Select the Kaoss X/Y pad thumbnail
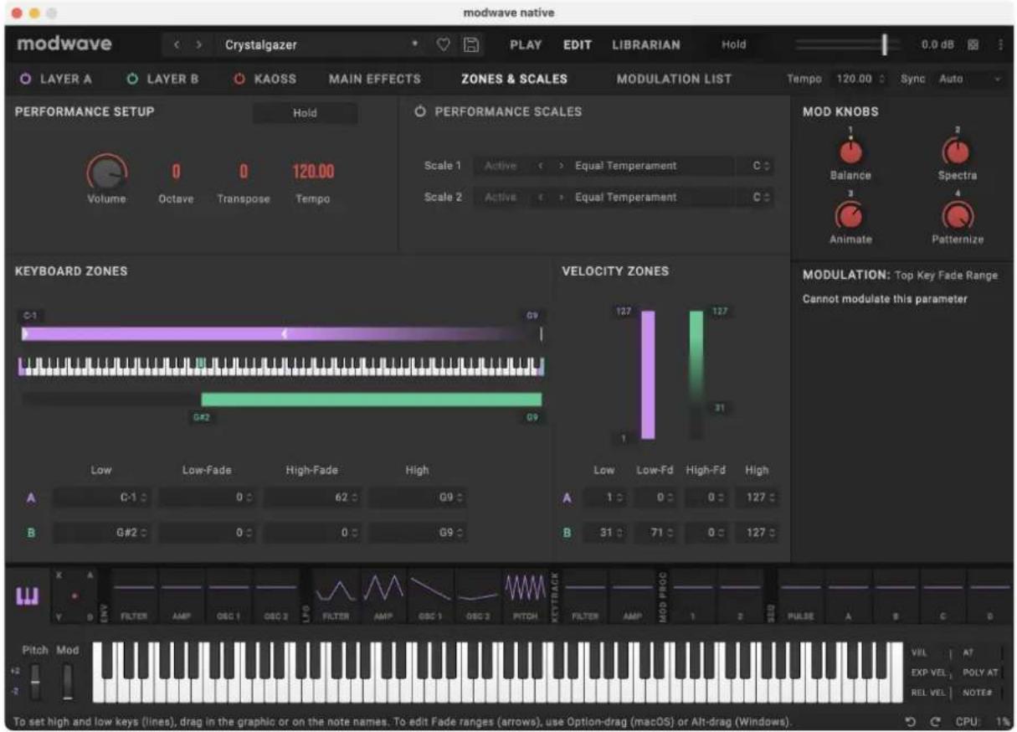Viewport: 1017px width, 732px height. (x=75, y=596)
